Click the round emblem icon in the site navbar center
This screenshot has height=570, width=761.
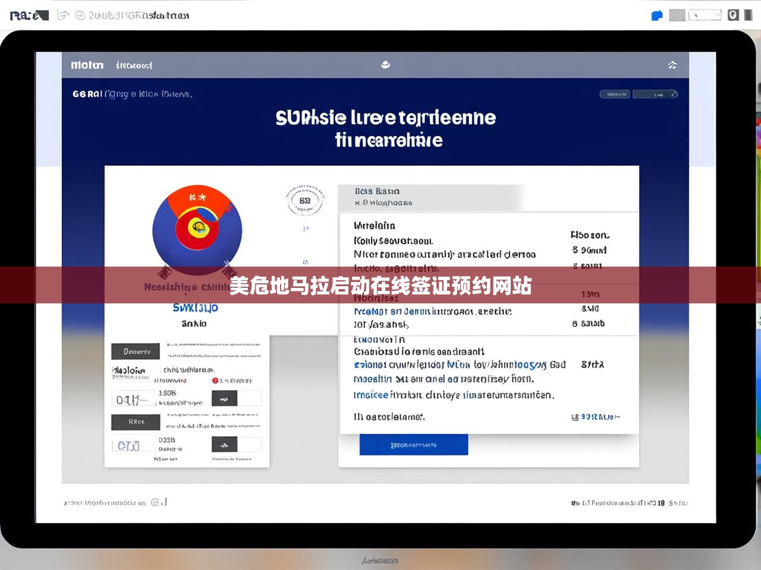coord(385,65)
